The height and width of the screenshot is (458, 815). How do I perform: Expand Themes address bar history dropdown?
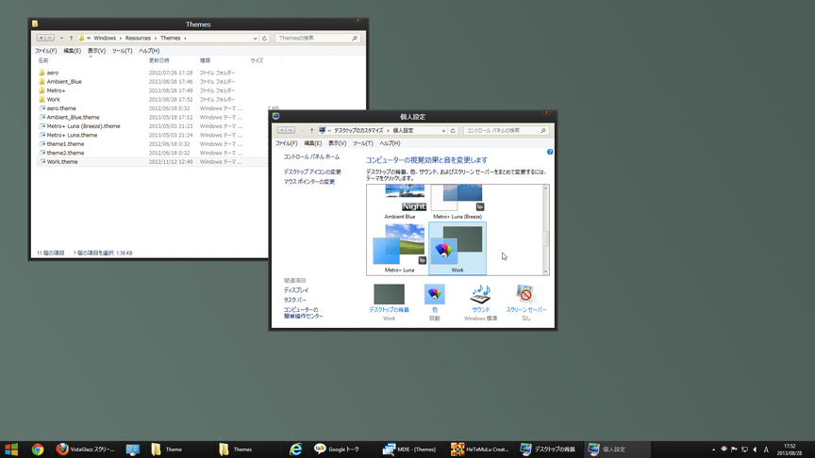255,38
